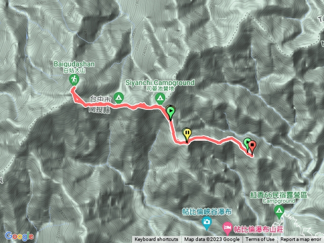This screenshot has height=243, width=324.
Task: Click the red stop marker at track end
Action: click(252, 146)
